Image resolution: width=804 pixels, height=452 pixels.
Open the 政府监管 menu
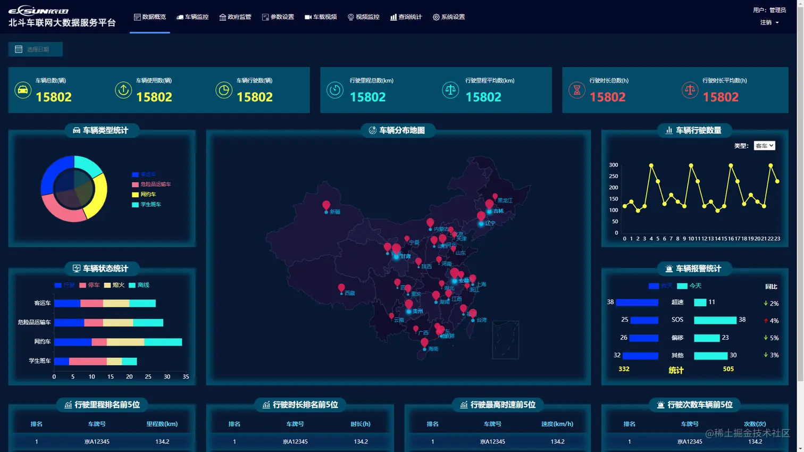click(235, 17)
